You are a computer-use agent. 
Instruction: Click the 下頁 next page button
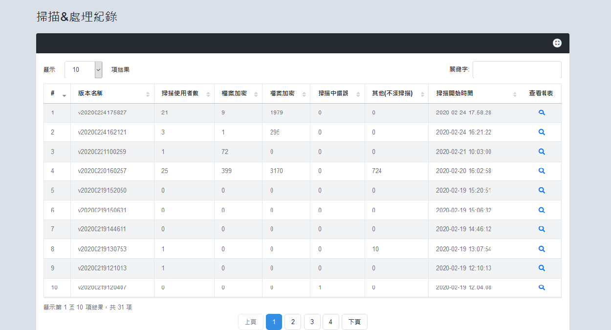tap(354, 322)
